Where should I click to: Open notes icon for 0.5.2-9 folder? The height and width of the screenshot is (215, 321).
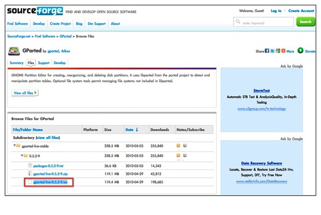click(185, 156)
